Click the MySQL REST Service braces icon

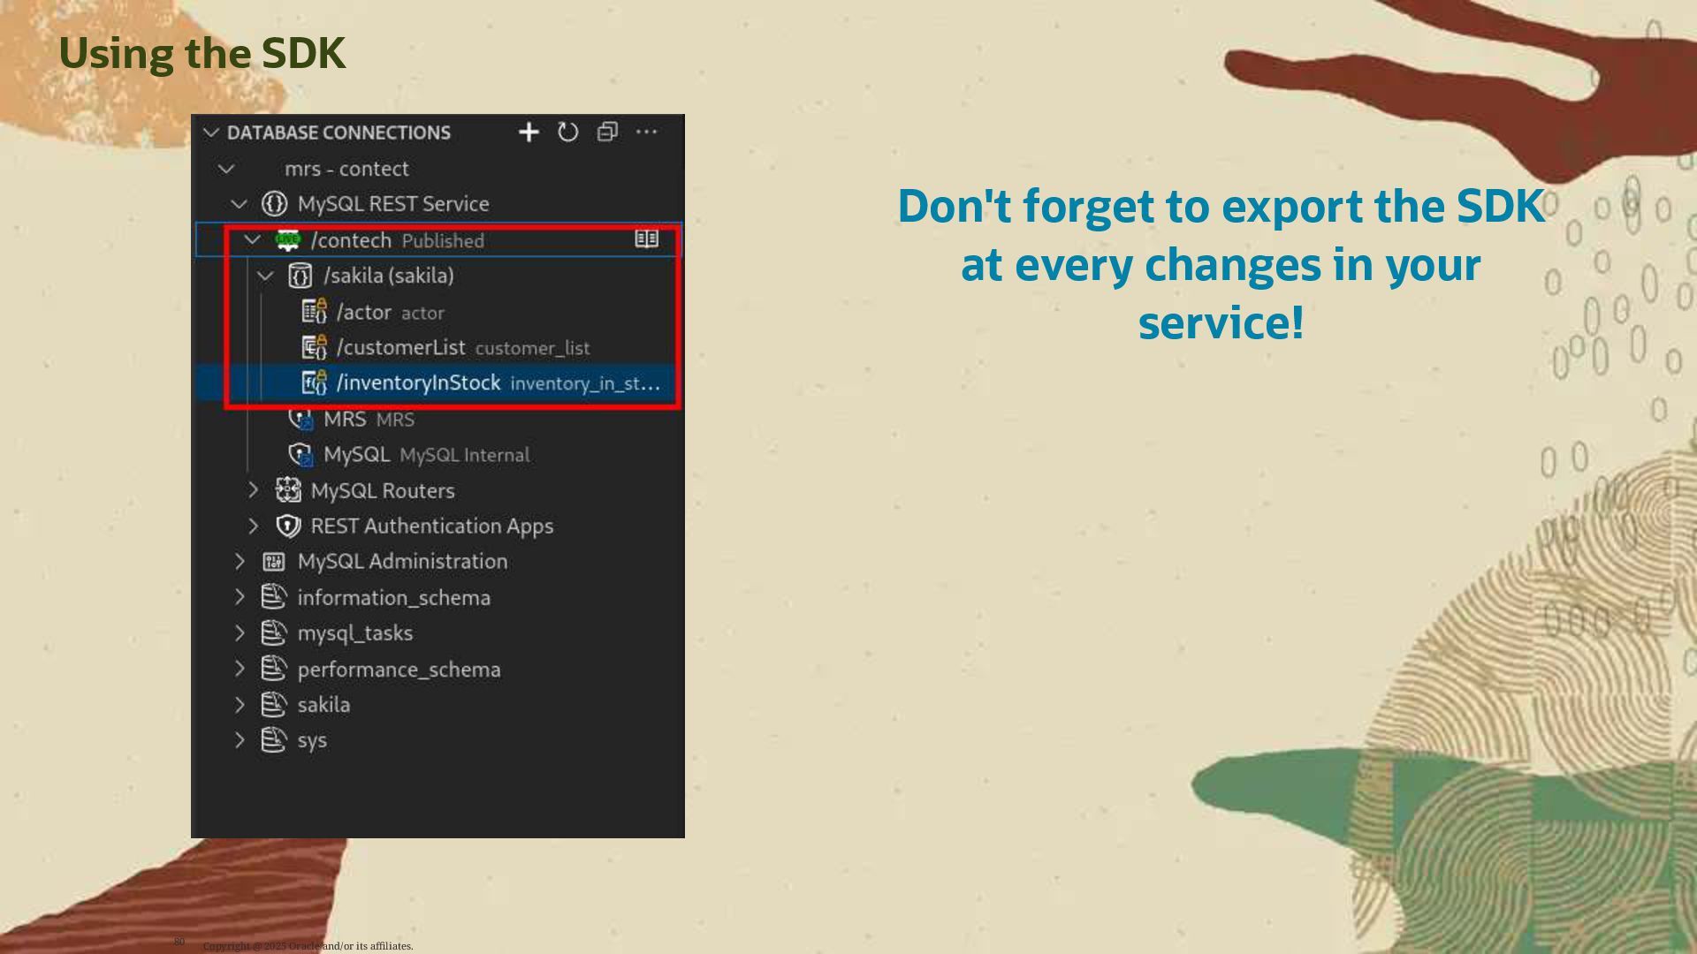tap(274, 204)
